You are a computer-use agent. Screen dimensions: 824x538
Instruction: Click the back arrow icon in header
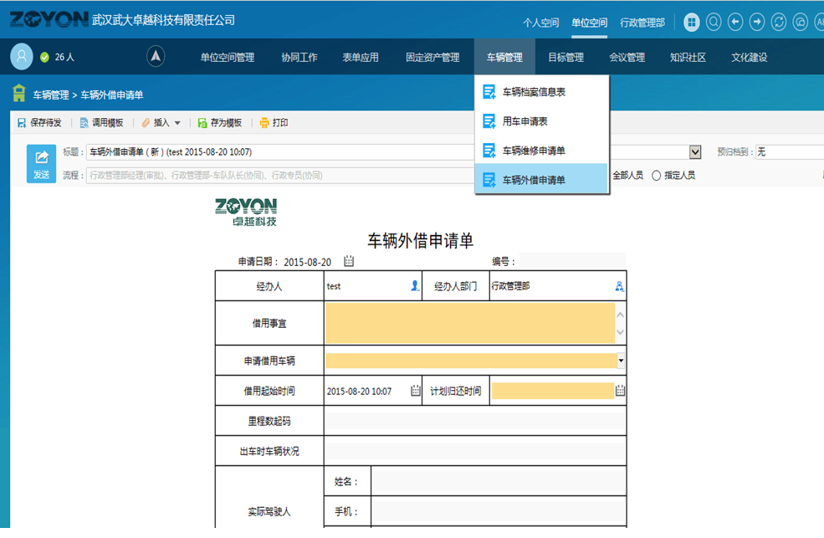[735, 23]
